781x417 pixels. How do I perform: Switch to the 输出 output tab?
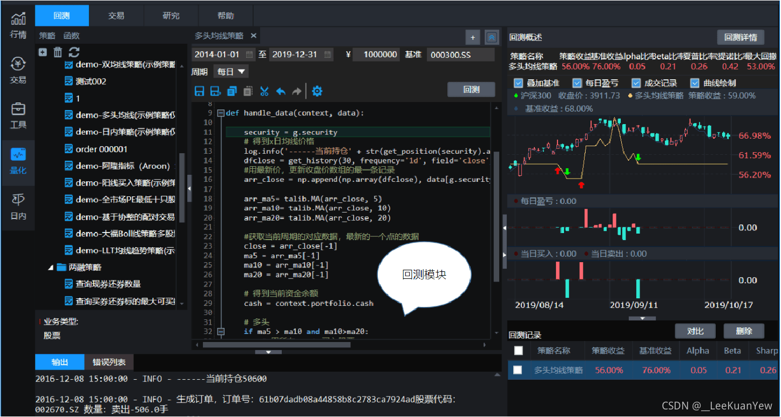60,362
